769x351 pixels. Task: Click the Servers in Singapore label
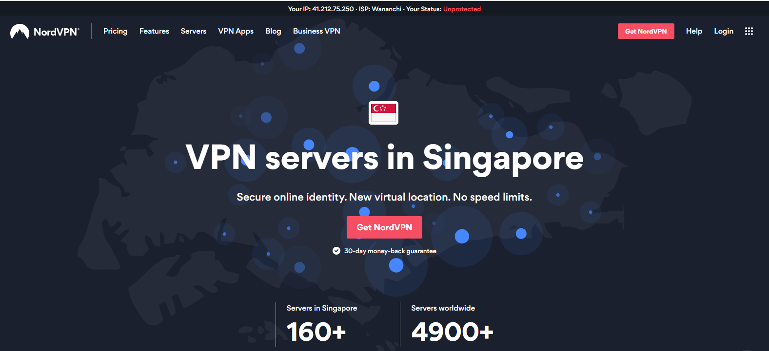point(322,308)
